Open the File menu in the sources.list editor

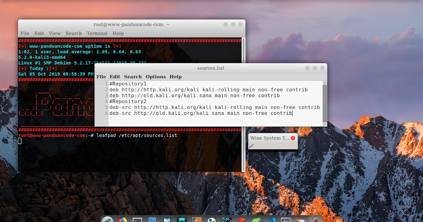tap(101, 77)
